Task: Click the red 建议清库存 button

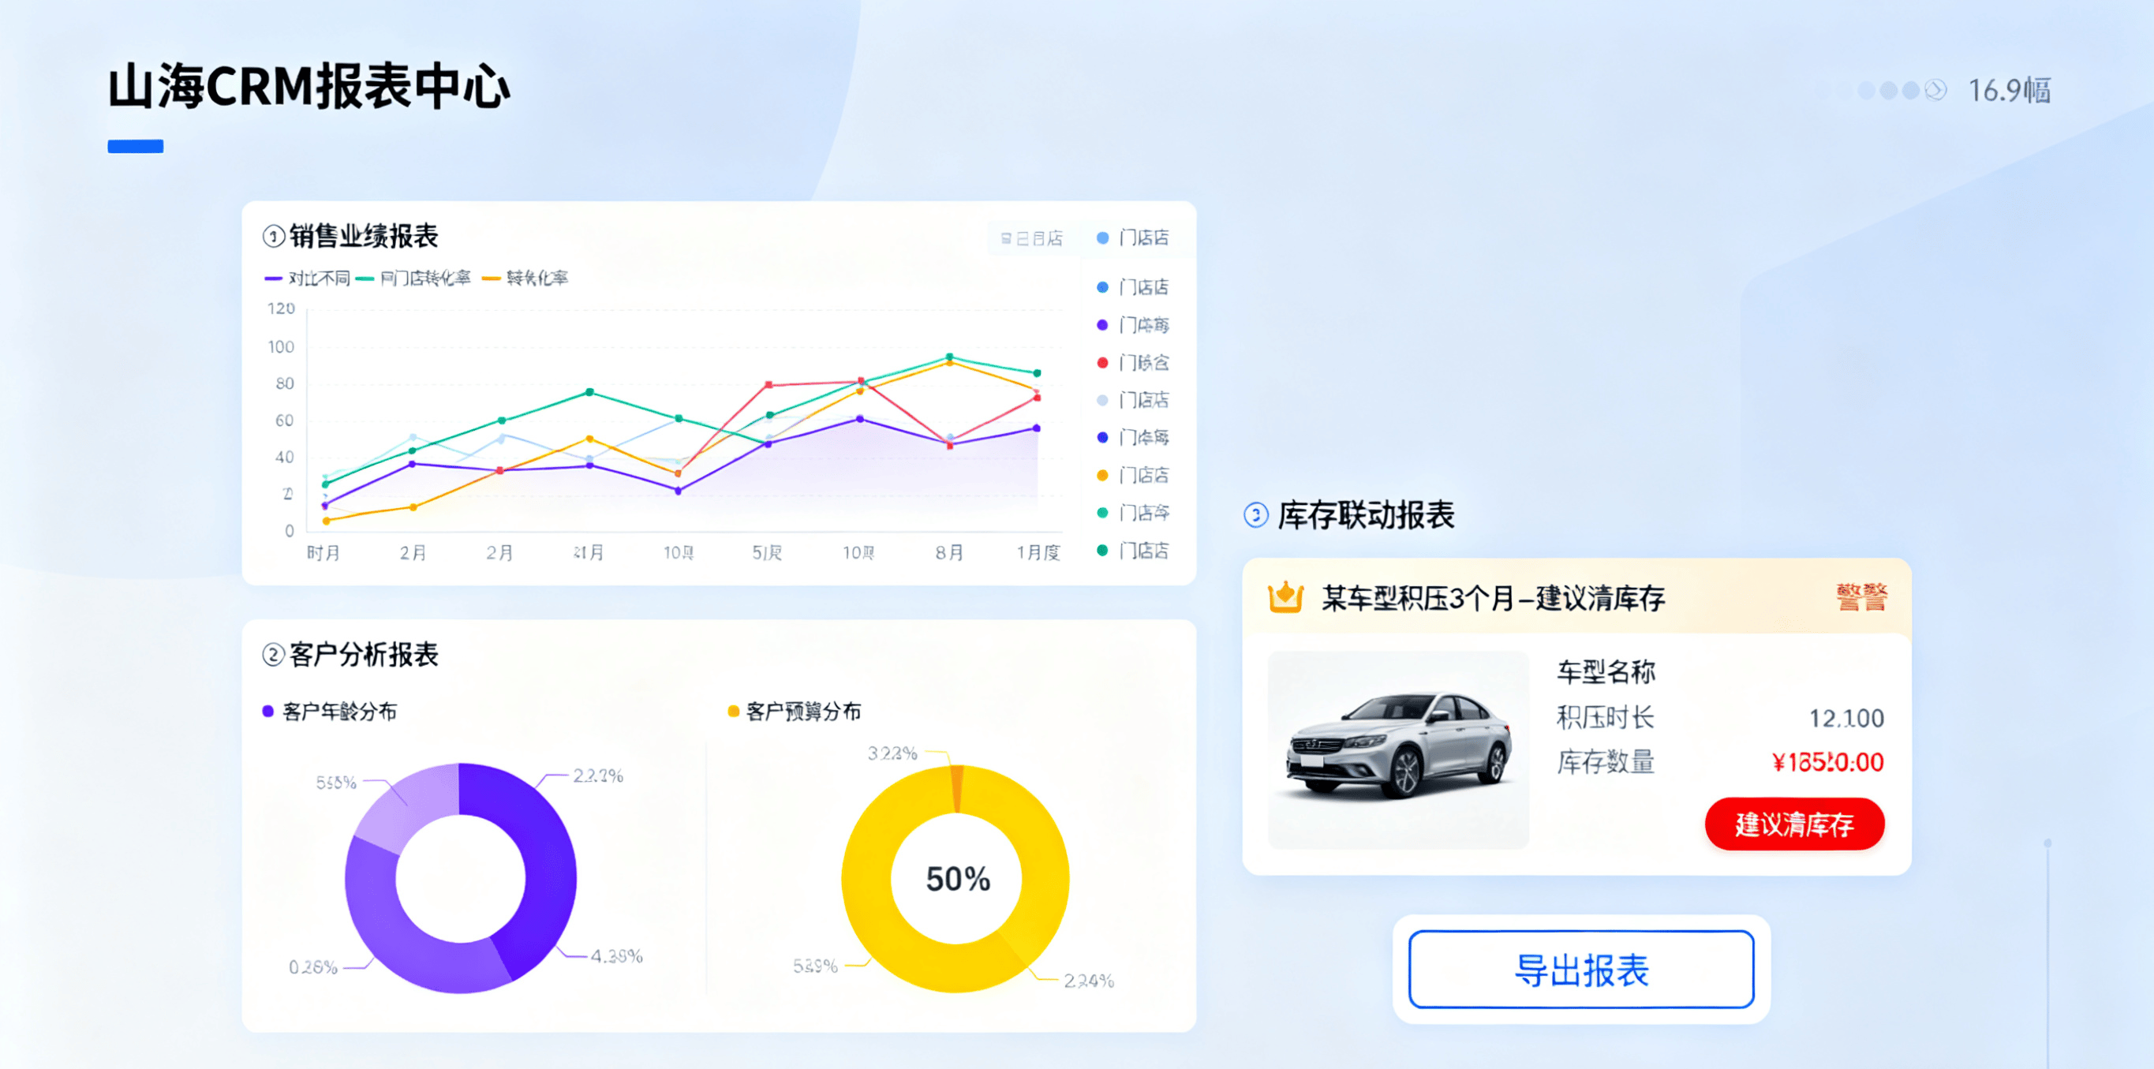Action: [1794, 824]
